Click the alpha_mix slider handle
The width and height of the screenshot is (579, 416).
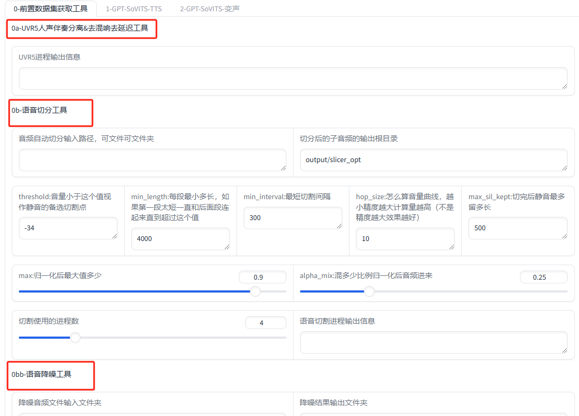[x=369, y=291]
